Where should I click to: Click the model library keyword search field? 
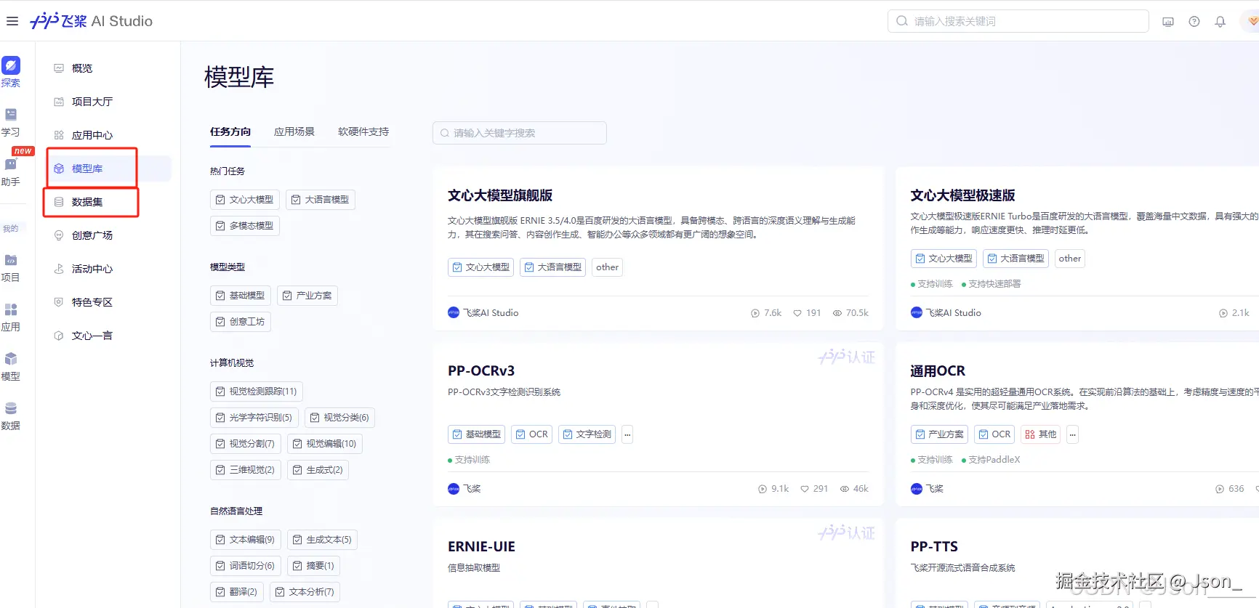[520, 133]
